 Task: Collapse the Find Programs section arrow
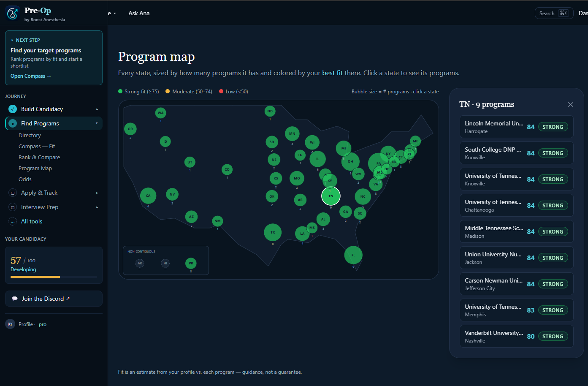point(97,123)
